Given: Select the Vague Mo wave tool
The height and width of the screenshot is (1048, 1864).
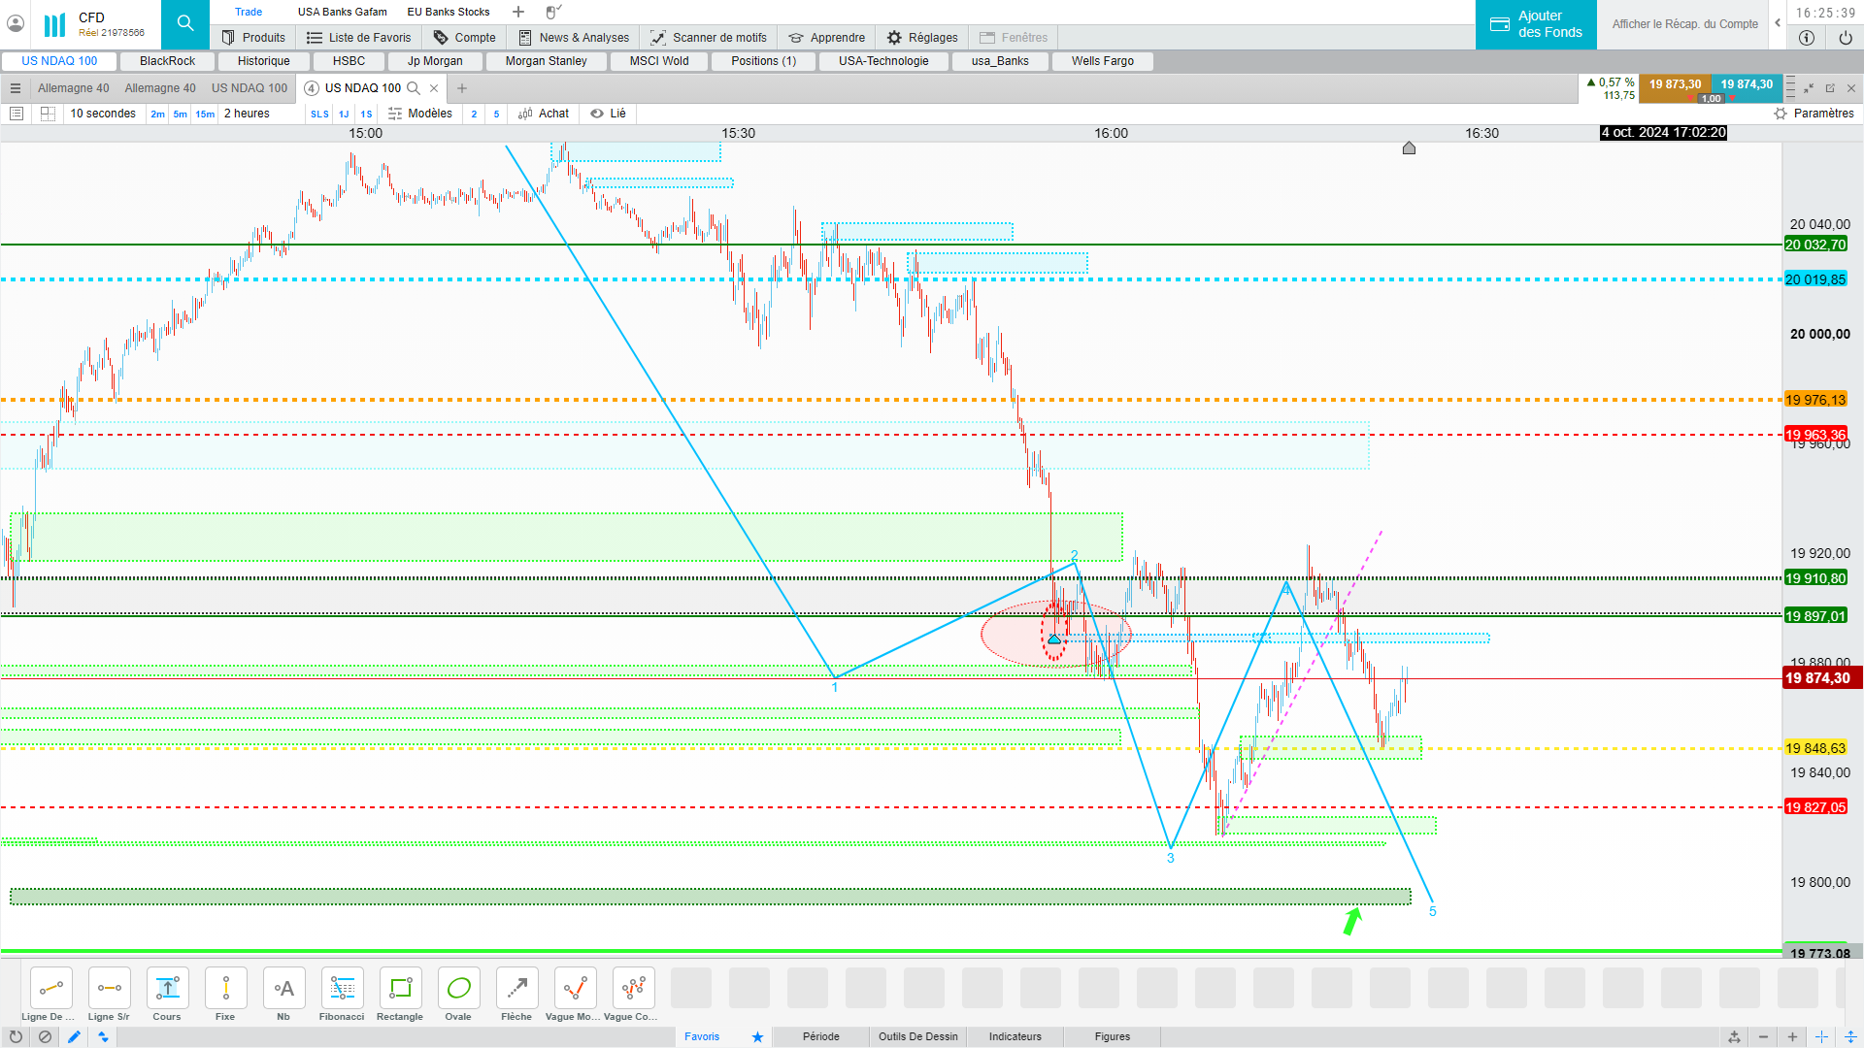Looking at the screenshot, I should click(575, 989).
